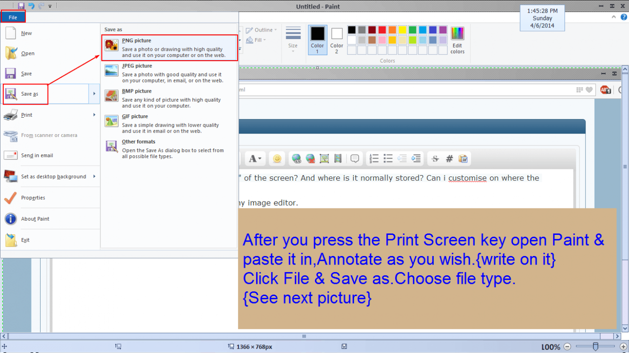The image size is (629, 353).
Task: Open Edit colors
Action: point(457,40)
